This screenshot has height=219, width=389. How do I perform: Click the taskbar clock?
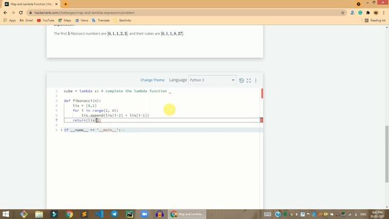tap(377, 214)
